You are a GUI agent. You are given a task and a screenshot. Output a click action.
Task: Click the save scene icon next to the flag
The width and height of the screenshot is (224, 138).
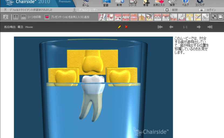(x=16, y=17)
